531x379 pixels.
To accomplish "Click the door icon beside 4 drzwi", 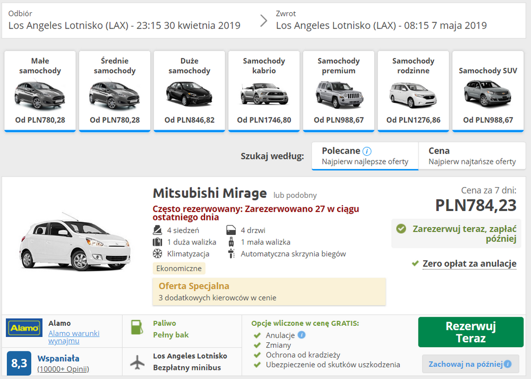I will pyautogui.click(x=231, y=230).
